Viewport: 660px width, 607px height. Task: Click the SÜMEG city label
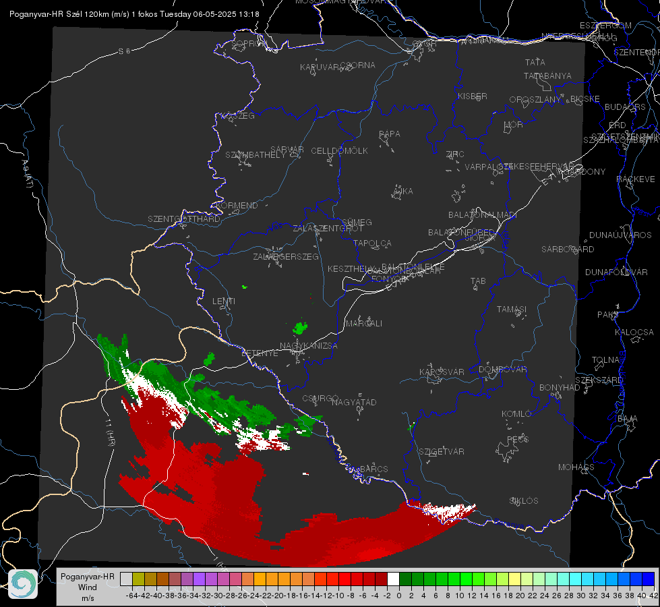357,222
